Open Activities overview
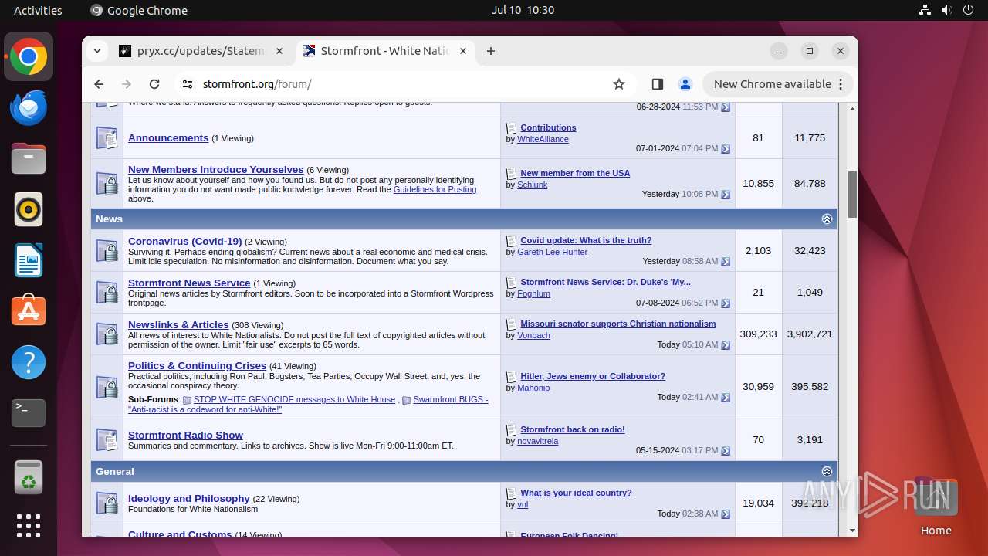This screenshot has width=988, height=556. [38, 10]
